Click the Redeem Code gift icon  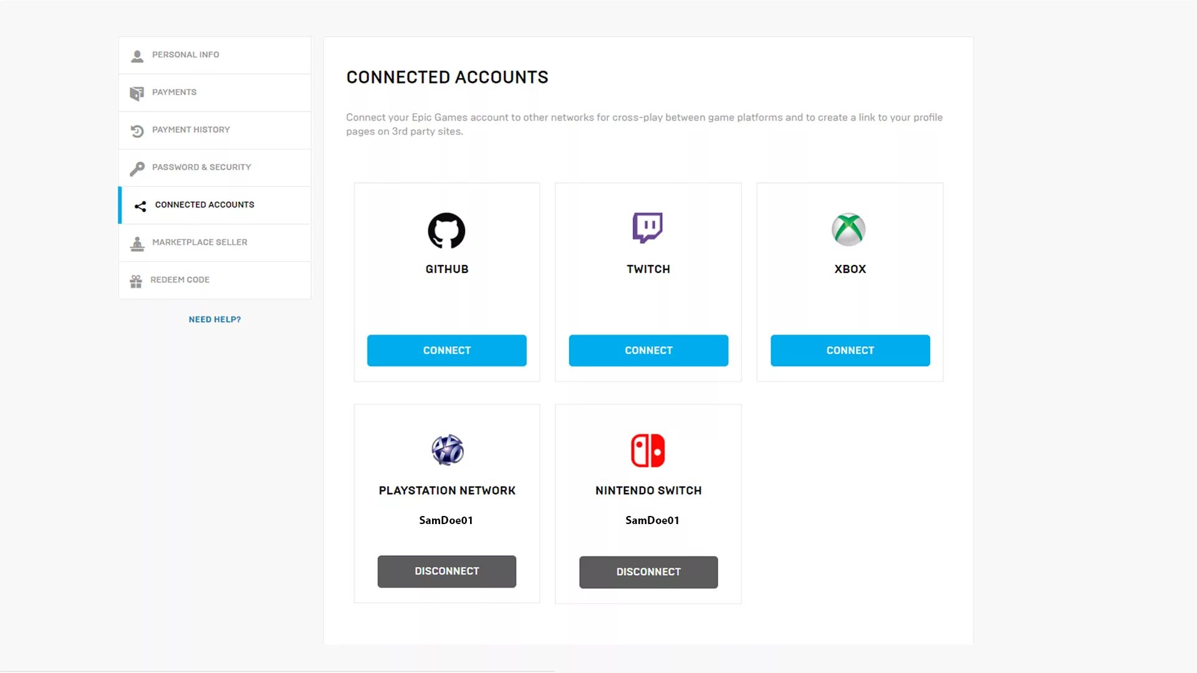(136, 281)
